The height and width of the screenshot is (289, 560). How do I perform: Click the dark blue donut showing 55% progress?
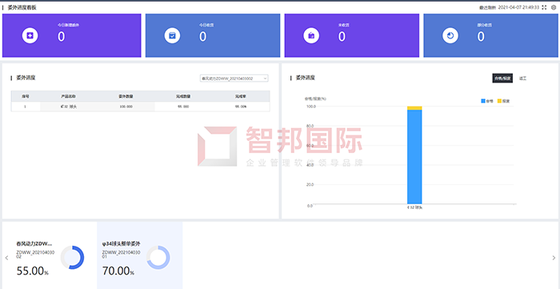tap(73, 257)
